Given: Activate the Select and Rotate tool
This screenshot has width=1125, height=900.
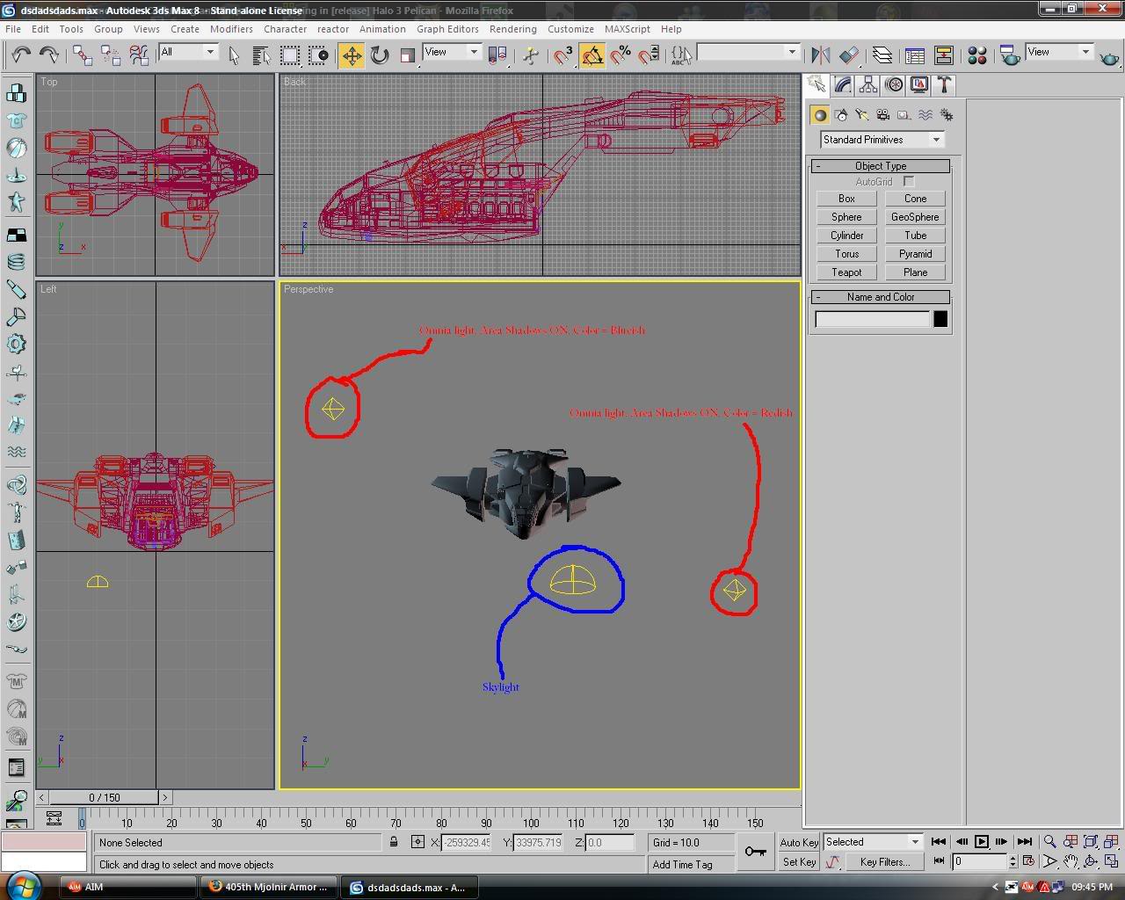Looking at the screenshot, I should point(380,55).
